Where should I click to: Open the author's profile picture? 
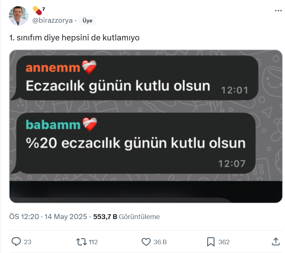[18, 16]
